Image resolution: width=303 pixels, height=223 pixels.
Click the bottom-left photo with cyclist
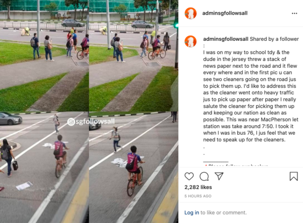(x=44, y=167)
